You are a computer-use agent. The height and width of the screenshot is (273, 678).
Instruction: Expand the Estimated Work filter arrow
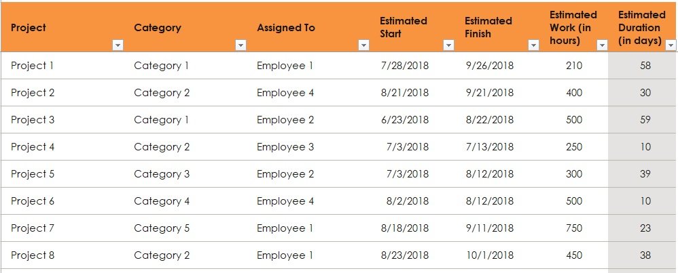coord(602,45)
